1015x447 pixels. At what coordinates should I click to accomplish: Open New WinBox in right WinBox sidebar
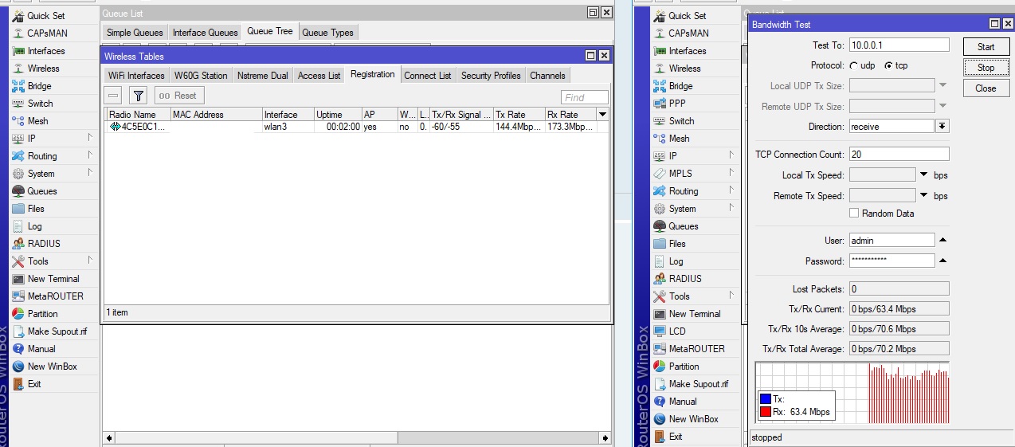click(693, 419)
